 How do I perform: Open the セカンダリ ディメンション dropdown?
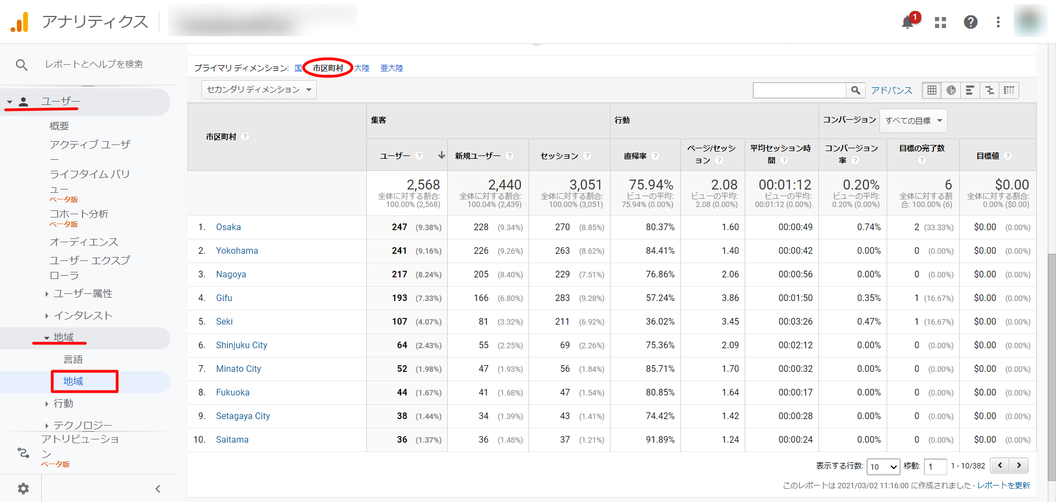point(259,90)
